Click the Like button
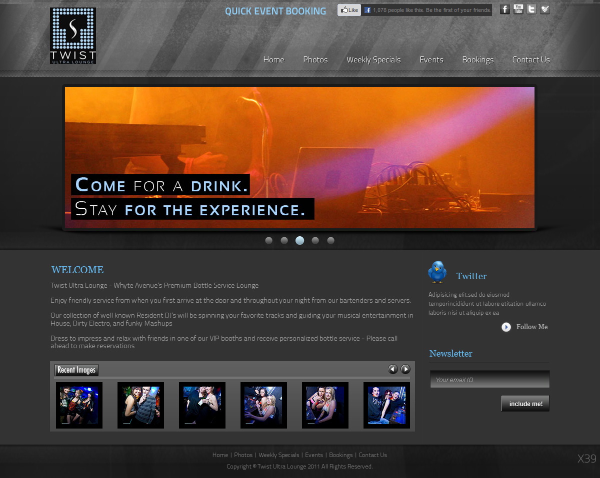 click(x=348, y=9)
